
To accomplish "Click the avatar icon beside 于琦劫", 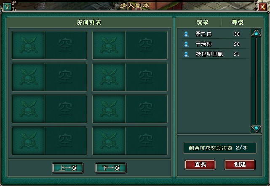I will [186, 44].
